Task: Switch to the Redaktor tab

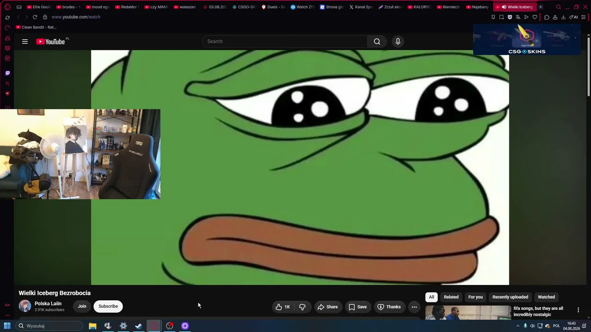Action: pyautogui.click(x=127, y=7)
